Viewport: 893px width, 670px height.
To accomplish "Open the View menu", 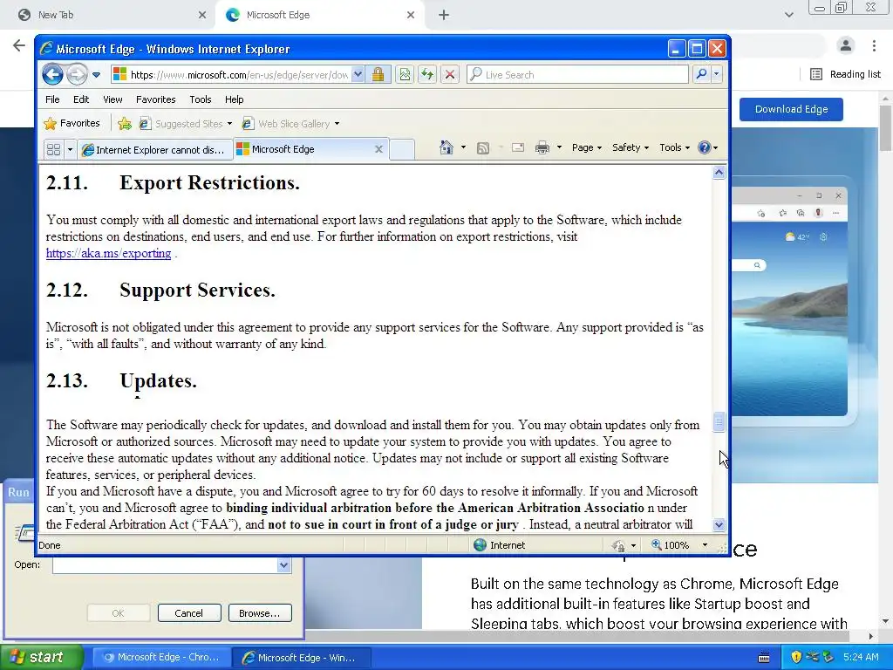I will (x=112, y=99).
